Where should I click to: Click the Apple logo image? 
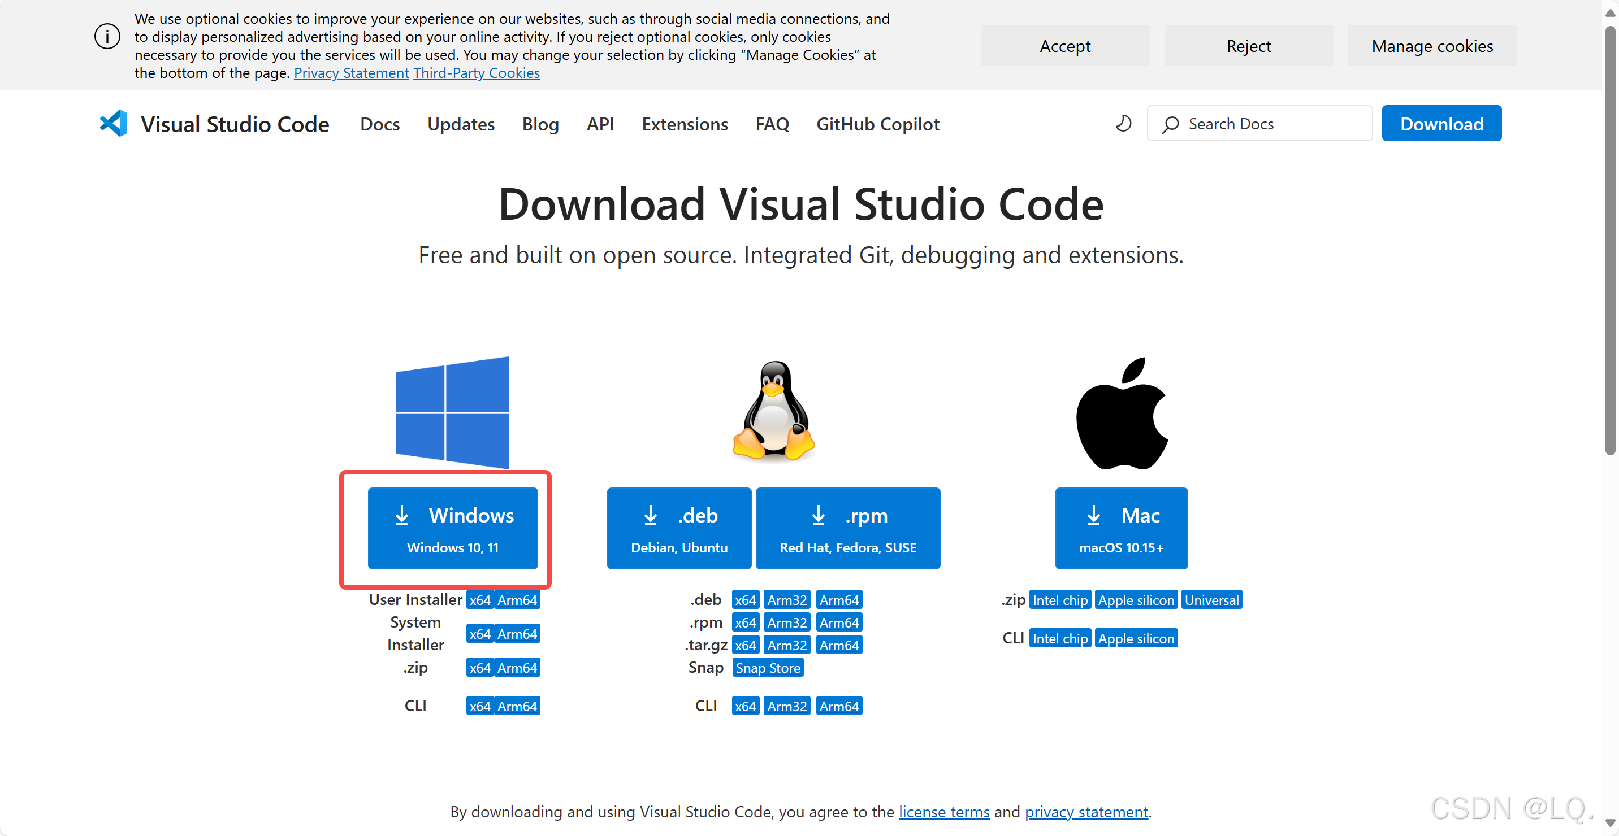tap(1122, 413)
